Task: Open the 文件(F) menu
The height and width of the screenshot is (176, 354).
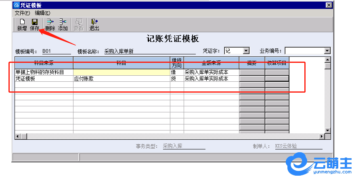Action: pyautogui.click(x=23, y=13)
